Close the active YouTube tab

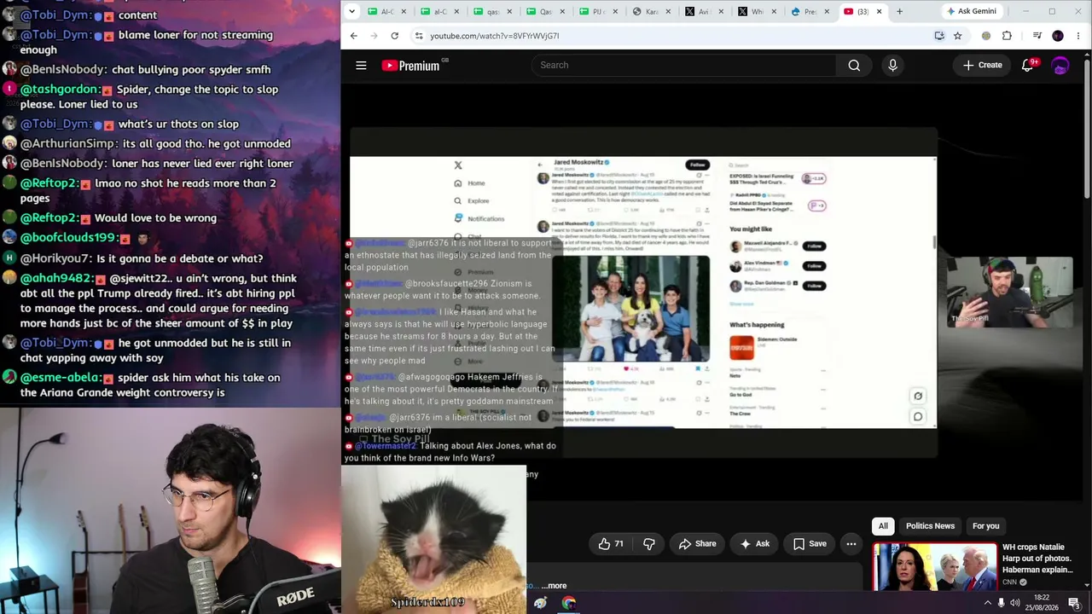[x=879, y=11]
